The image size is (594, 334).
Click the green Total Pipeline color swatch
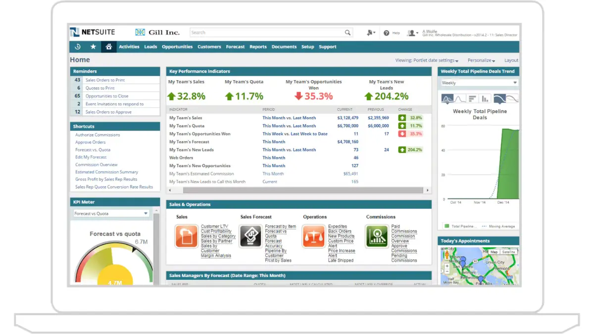coord(446,226)
